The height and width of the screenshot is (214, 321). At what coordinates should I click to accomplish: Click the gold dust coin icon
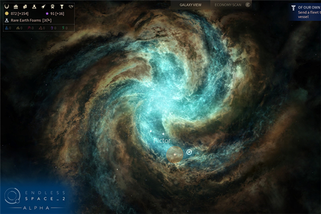(x=7, y=13)
